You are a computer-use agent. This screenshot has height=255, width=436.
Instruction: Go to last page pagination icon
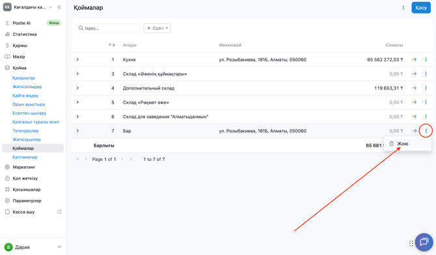[131, 159]
